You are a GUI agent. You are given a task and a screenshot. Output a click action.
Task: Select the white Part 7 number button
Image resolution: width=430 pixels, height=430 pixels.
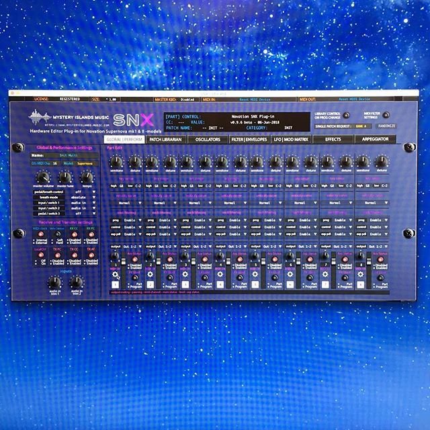pyautogui.click(x=325, y=285)
